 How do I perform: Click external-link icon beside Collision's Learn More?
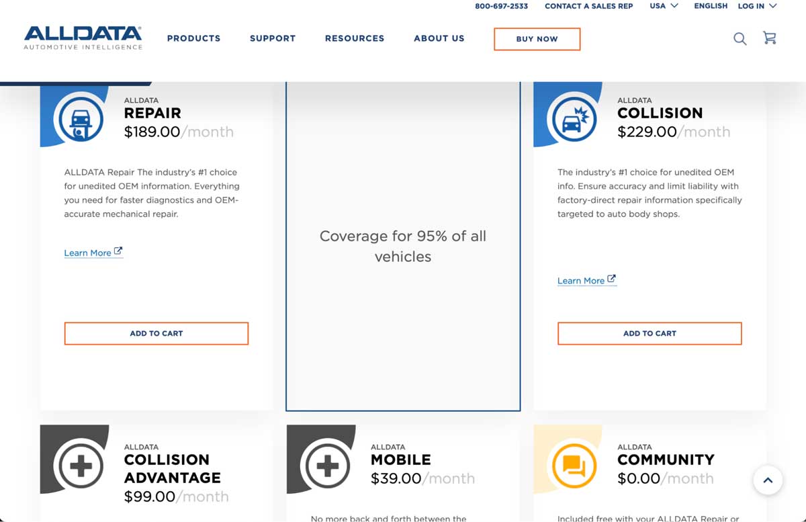(x=612, y=277)
